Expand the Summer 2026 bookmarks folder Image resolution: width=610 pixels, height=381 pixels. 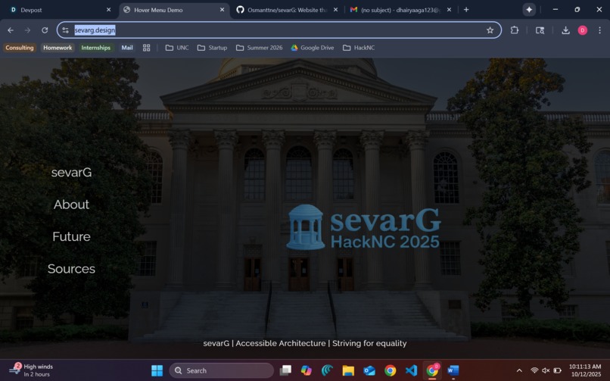259,48
